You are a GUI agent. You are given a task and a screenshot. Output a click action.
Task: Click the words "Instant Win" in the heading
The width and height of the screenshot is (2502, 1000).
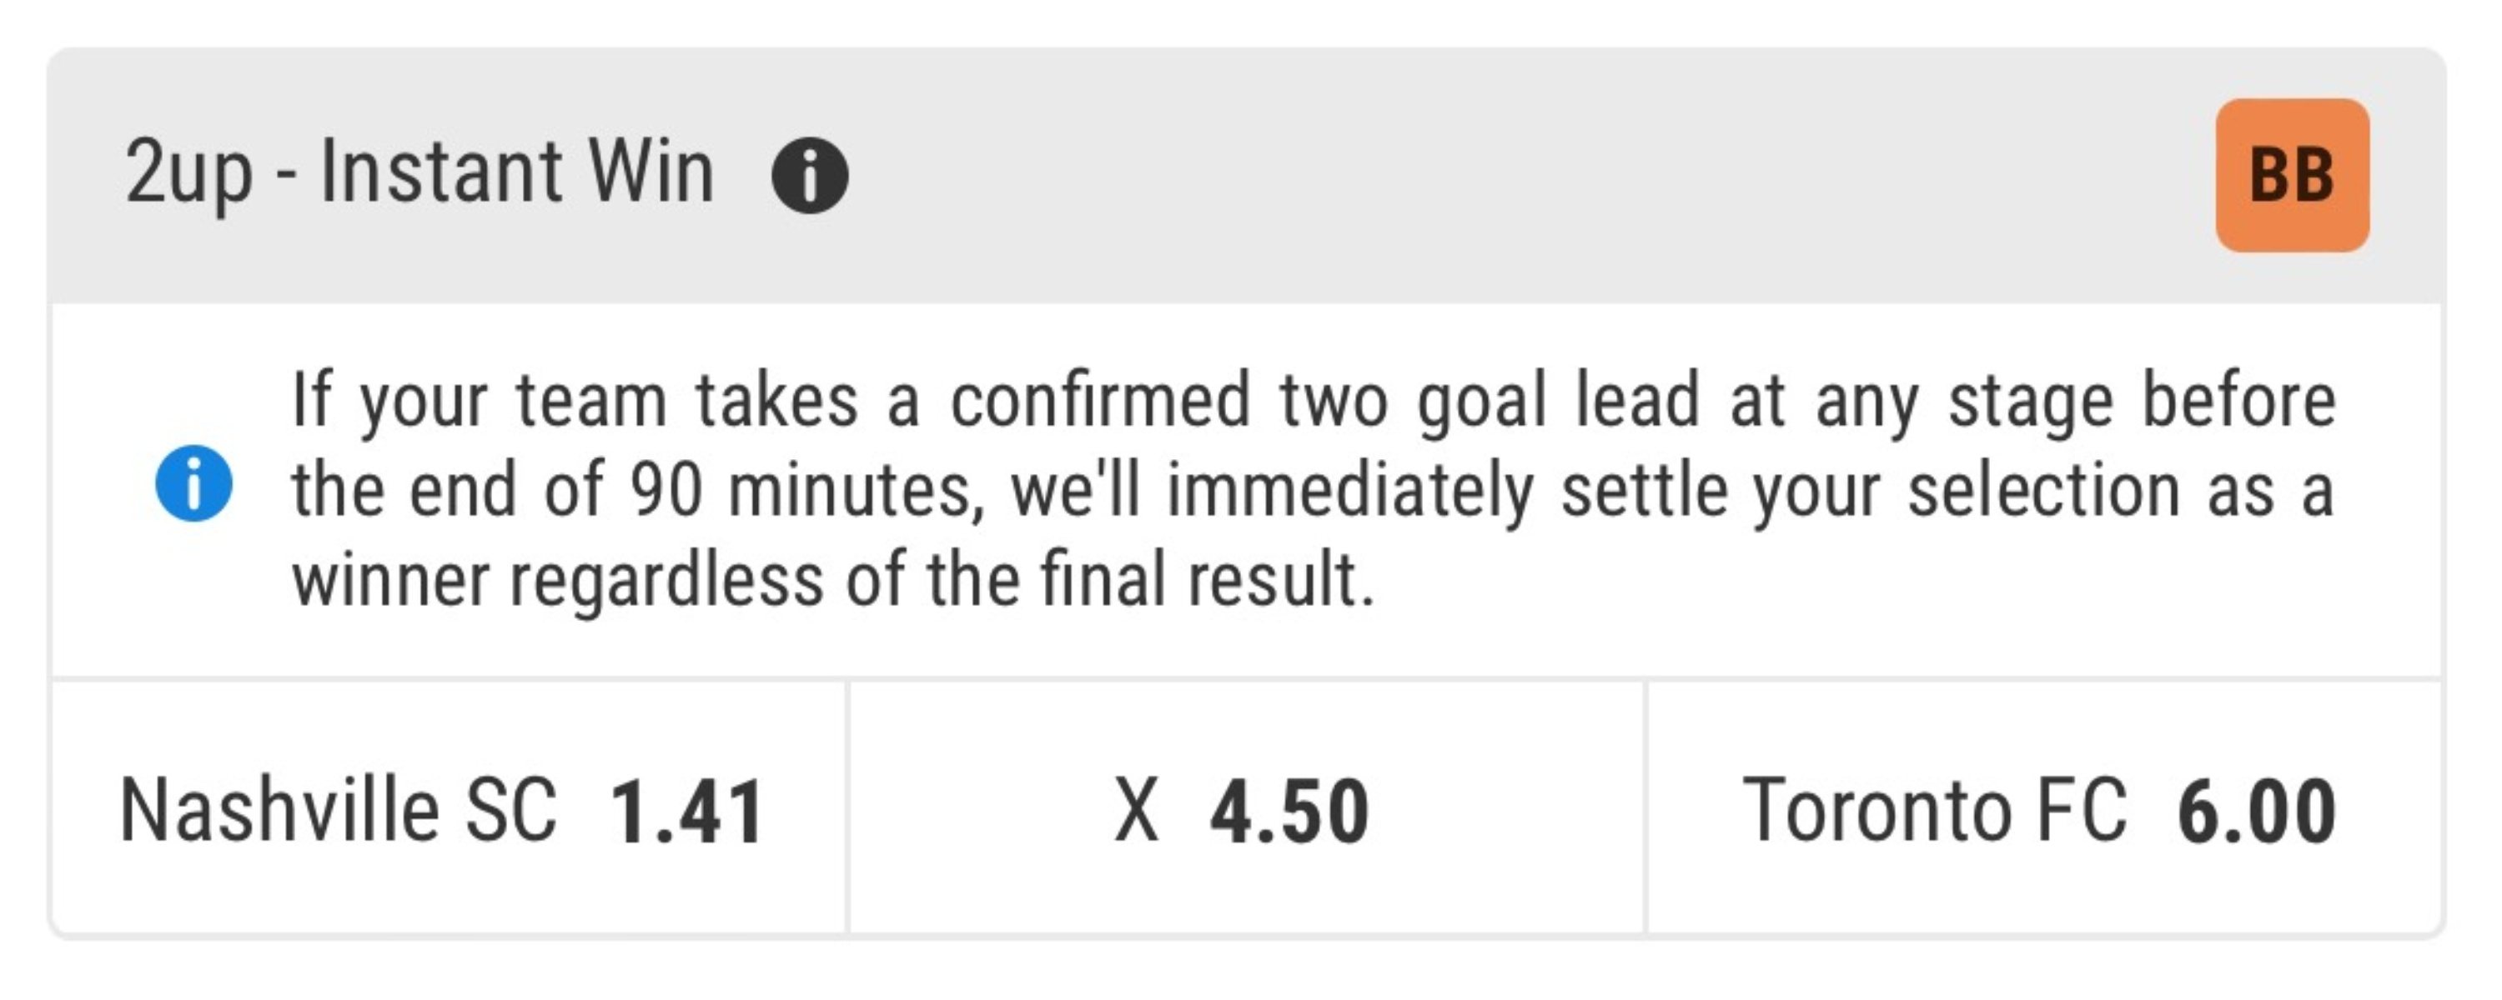tap(517, 172)
